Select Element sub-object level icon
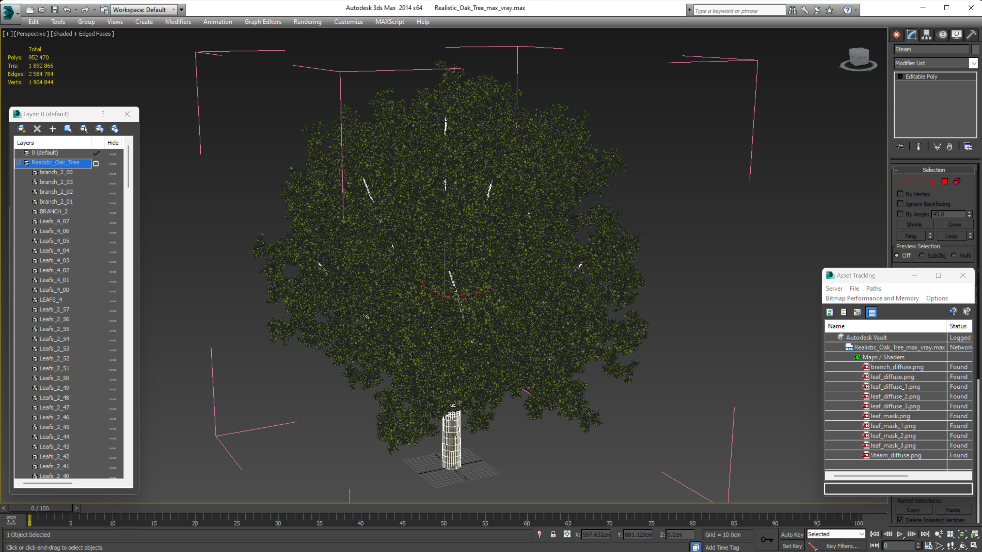The height and width of the screenshot is (552, 982). point(957,181)
